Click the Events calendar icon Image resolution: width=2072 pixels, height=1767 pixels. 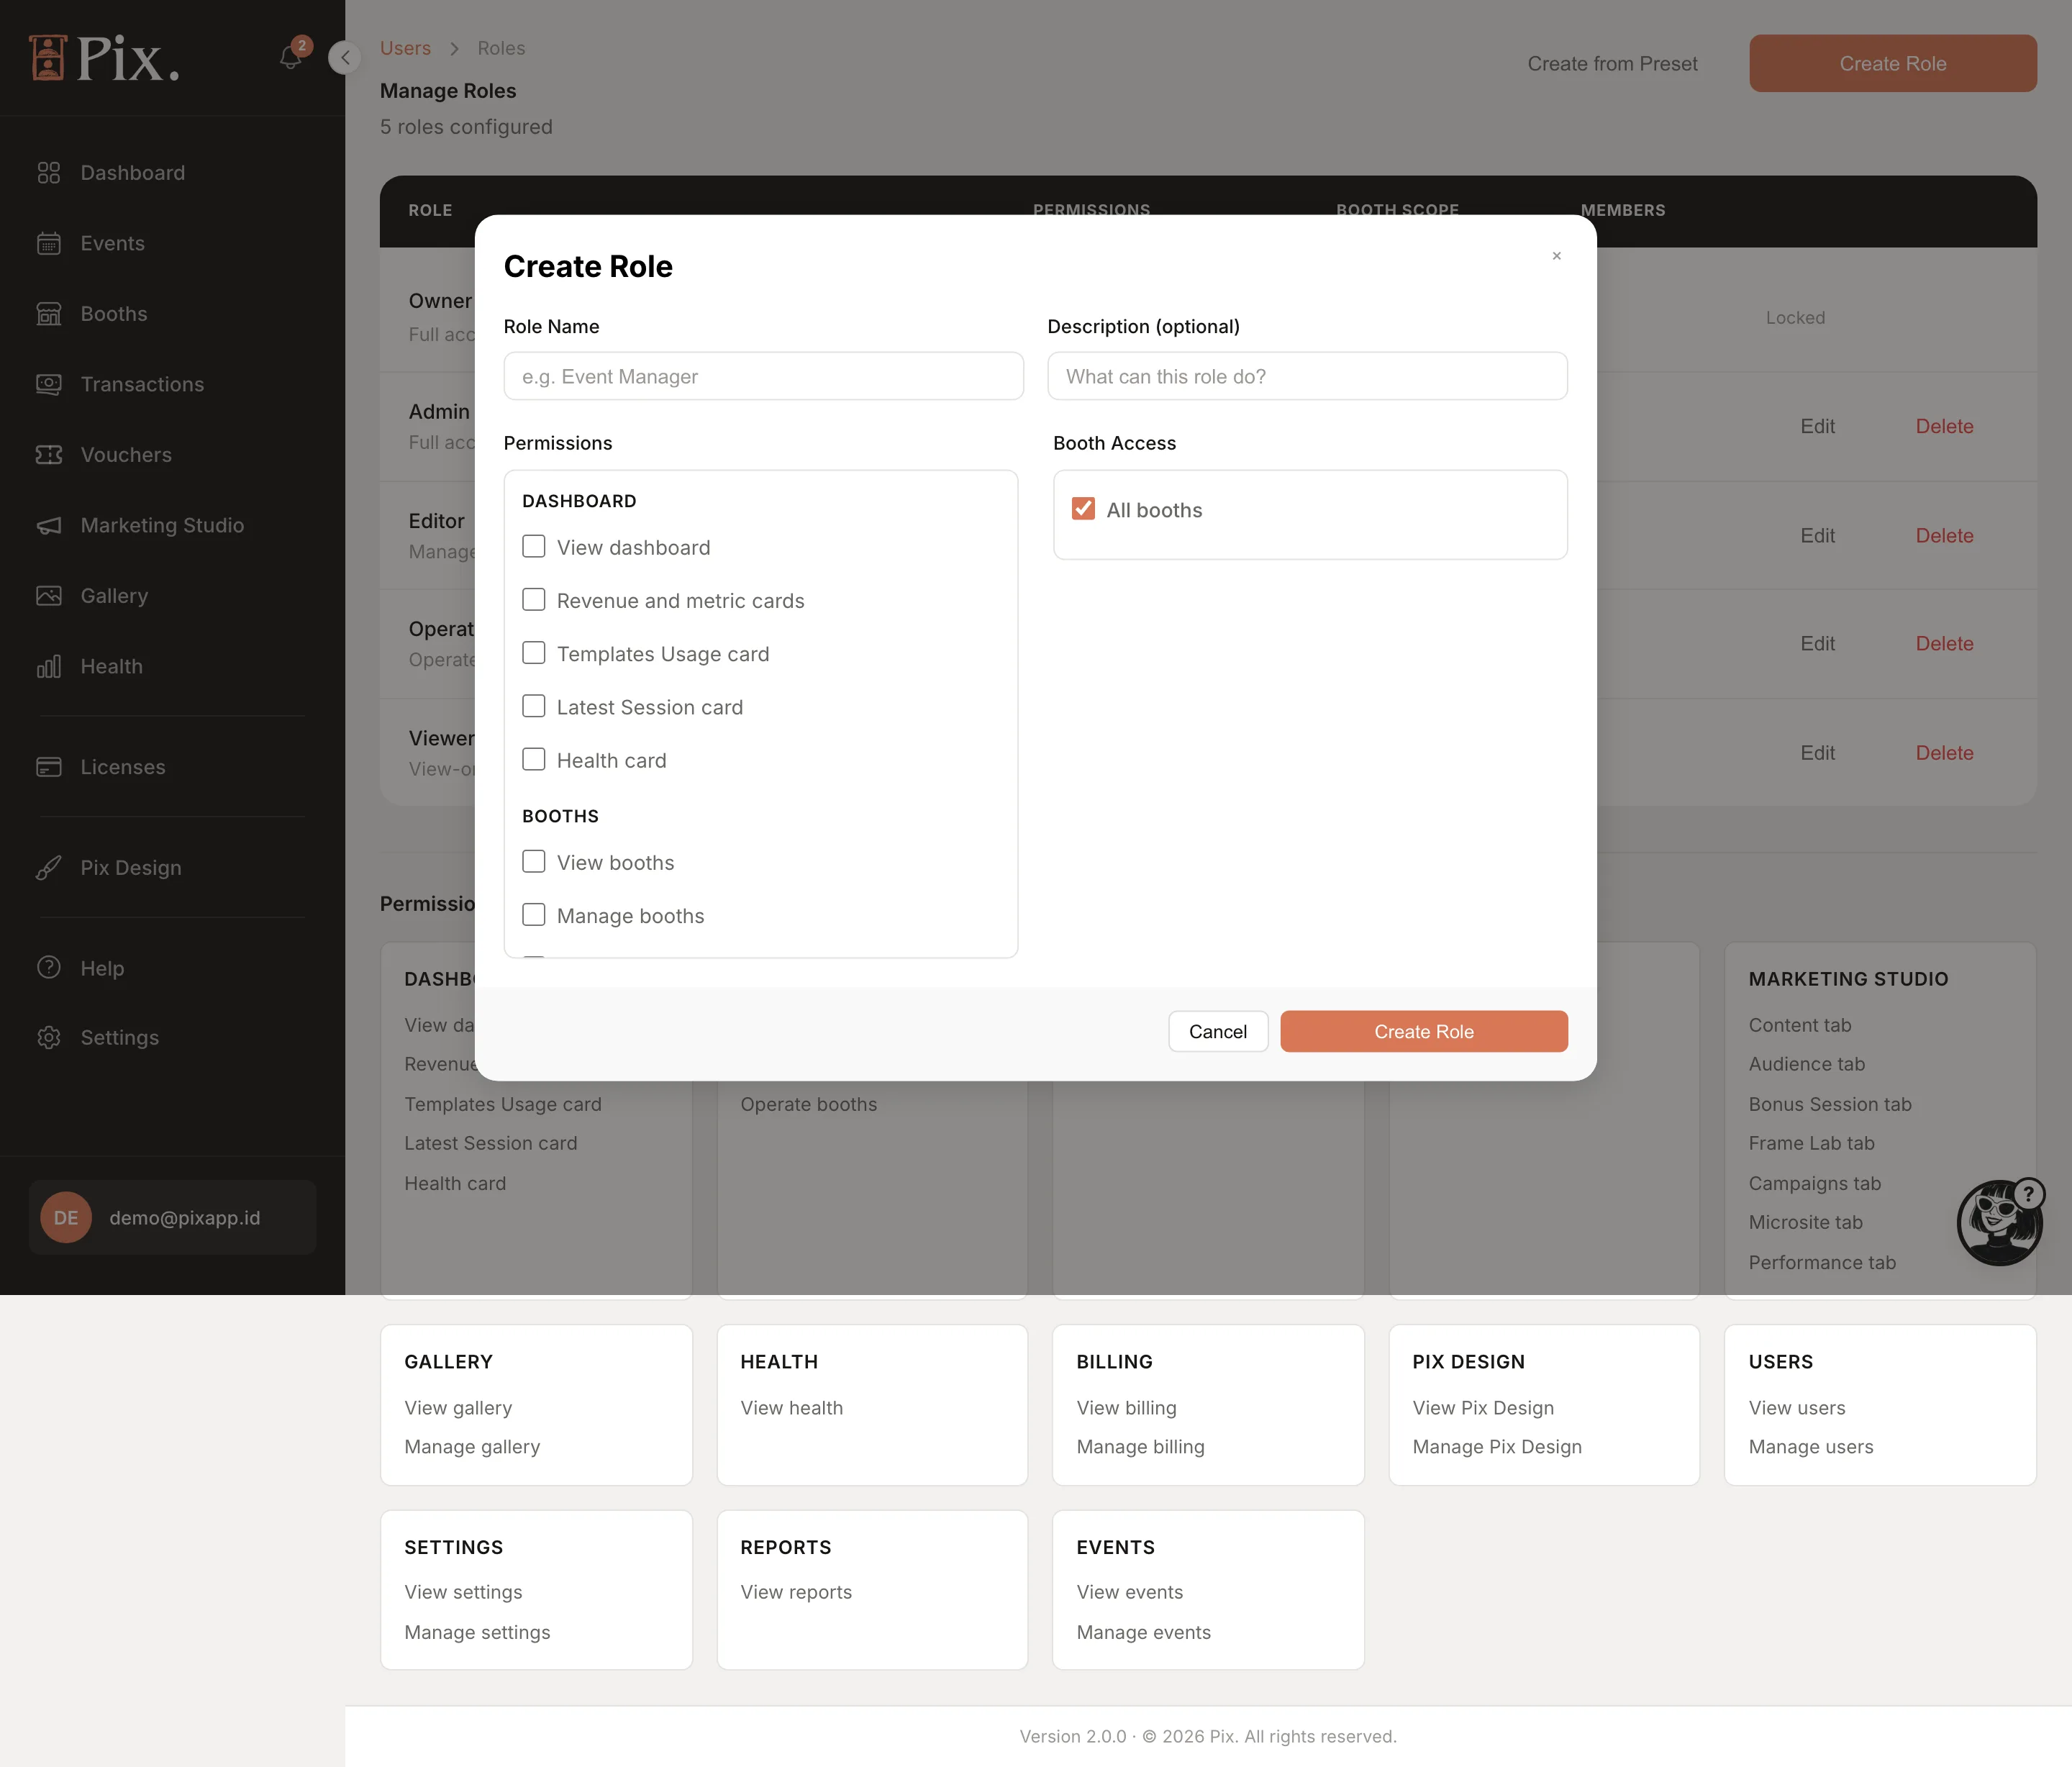(49, 243)
